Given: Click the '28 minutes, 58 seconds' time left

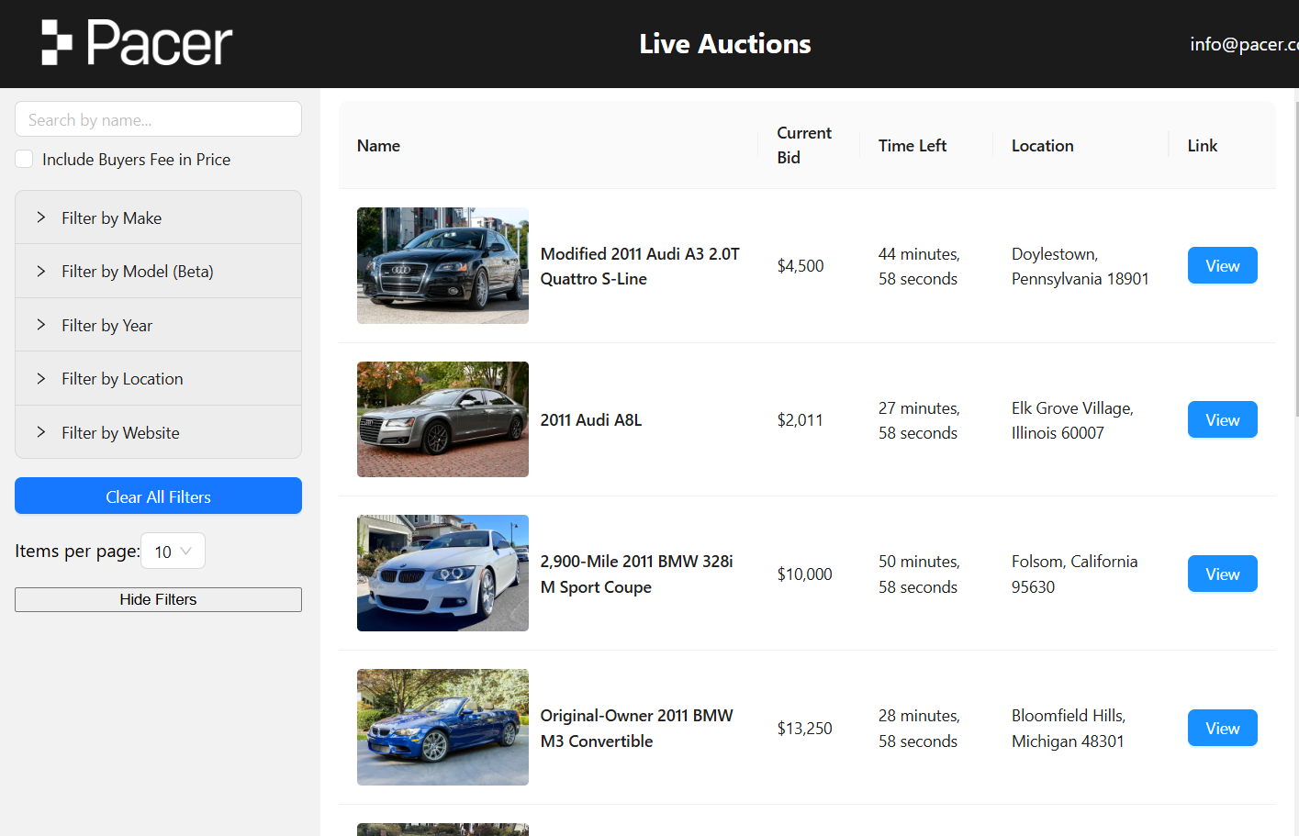Looking at the screenshot, I should pyautogui.click(x=919, y=728).
